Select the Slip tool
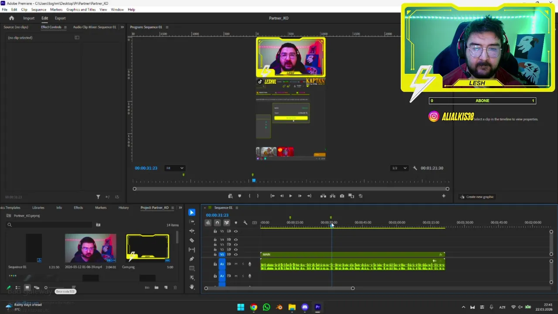 pyautogui.click(x=192, y=249)
